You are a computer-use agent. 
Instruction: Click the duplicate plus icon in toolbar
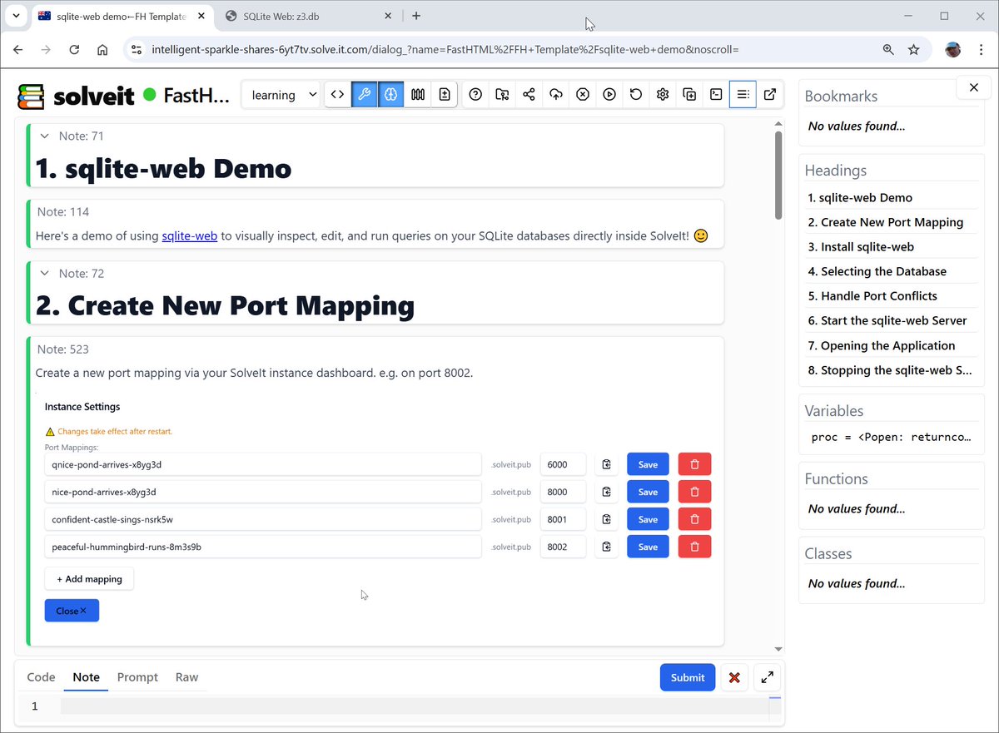tap(689, 95)
